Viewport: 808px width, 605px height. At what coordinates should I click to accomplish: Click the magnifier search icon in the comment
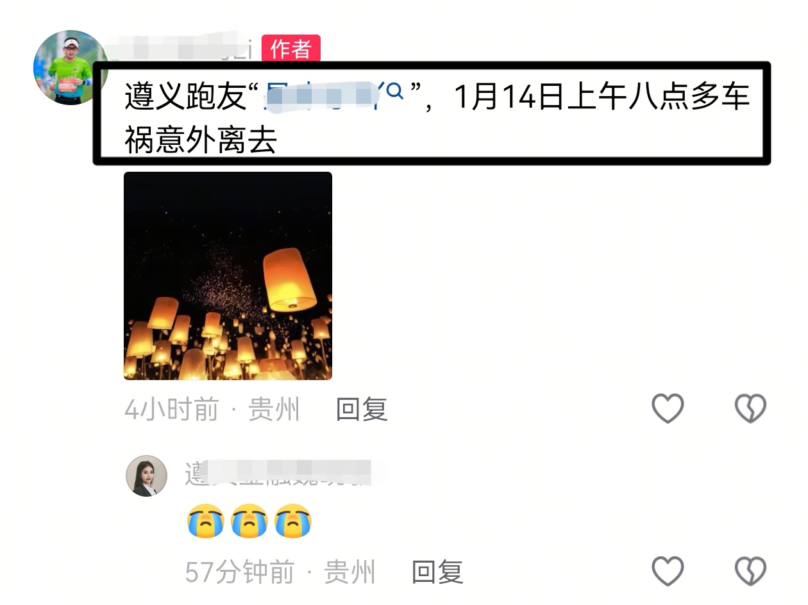click(x=396, y=92)
